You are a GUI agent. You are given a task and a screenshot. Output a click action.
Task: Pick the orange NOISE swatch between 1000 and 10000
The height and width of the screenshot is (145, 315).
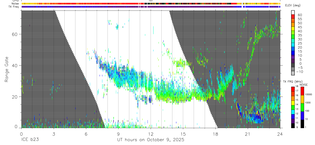[302, 99]
